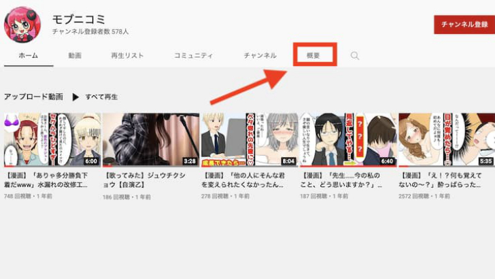The image size is (495, 279).
Task: Open the 3:28 singing video thumbnail
Action: [151, 139]
